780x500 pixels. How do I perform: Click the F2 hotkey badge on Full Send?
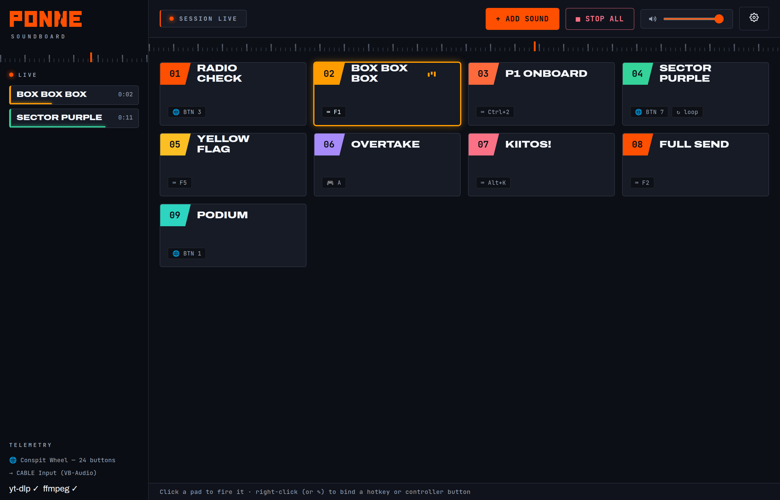(x=642, y=183)
